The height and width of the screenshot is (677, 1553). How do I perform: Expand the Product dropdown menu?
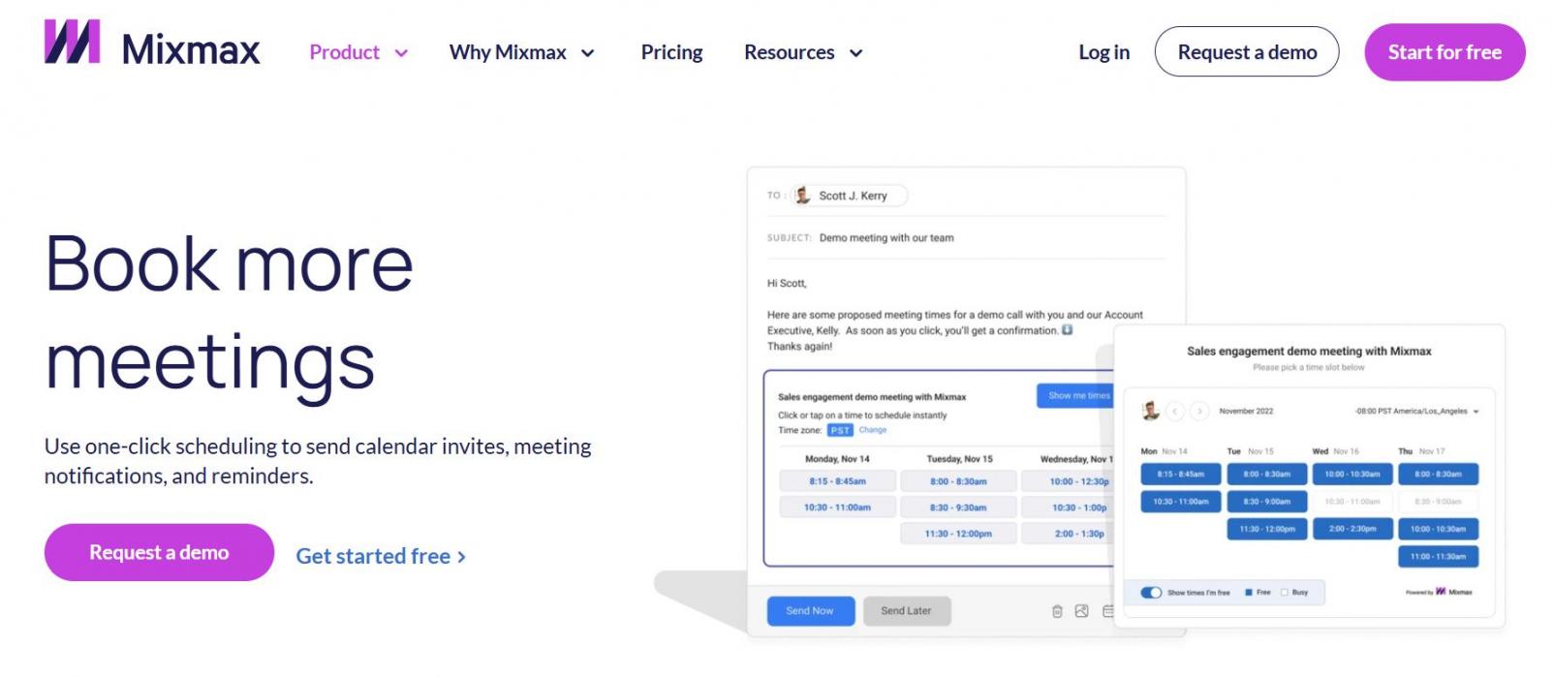[358, 52]
